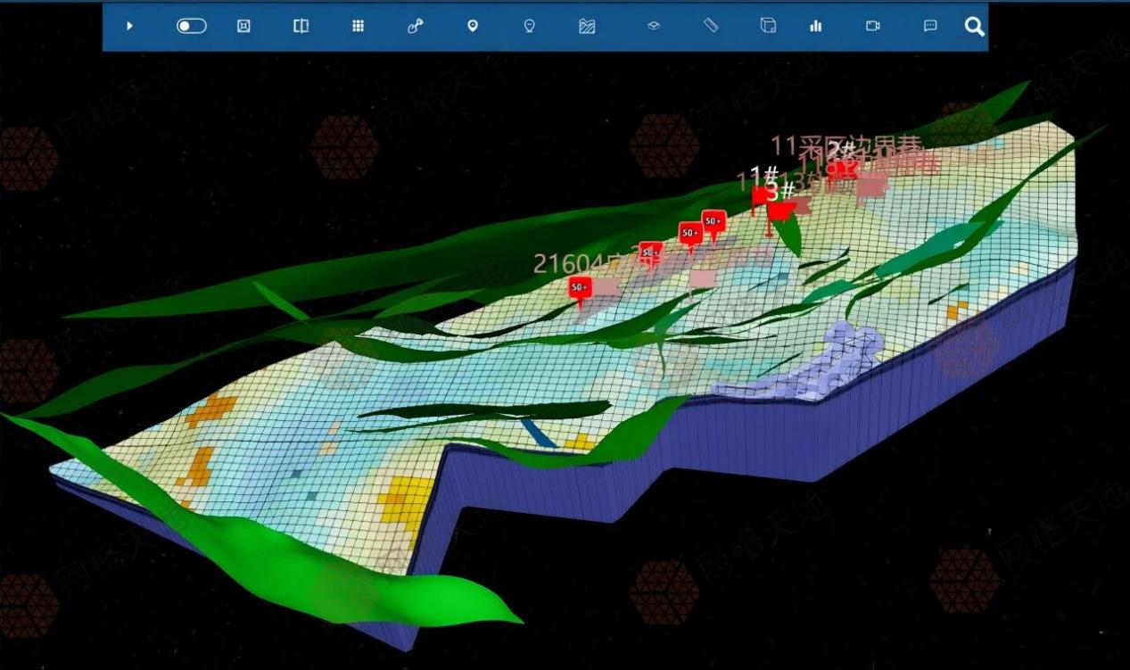Select the 3x3 grid icon
Screen dimensions: 1130x670
358,26
